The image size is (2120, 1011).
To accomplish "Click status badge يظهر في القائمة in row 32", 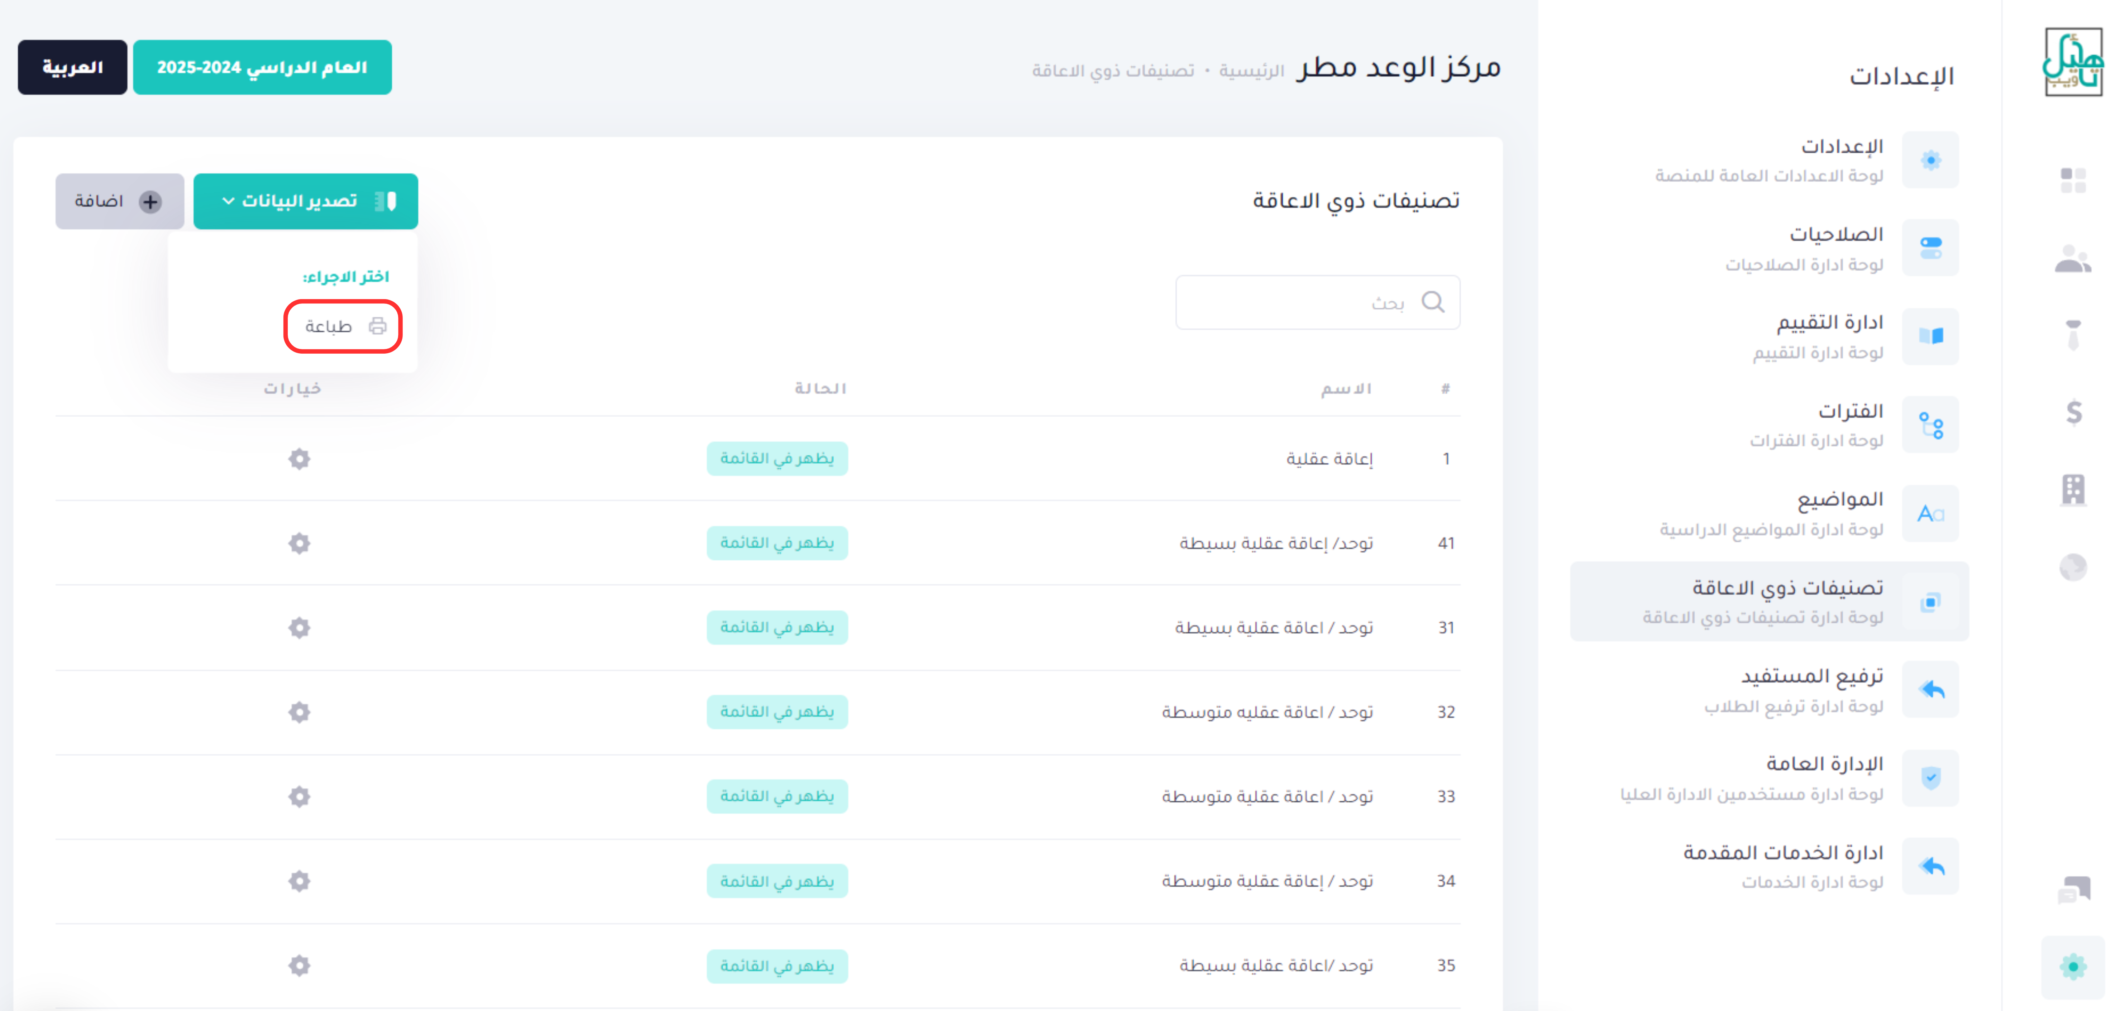I will tap(777, 711).
